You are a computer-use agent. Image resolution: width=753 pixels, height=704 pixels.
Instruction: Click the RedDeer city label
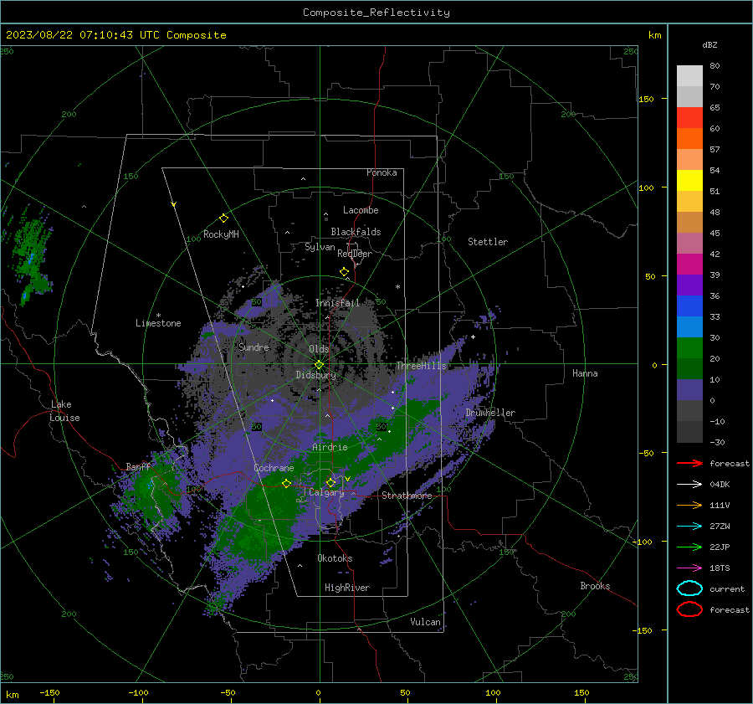pos(355,254)
